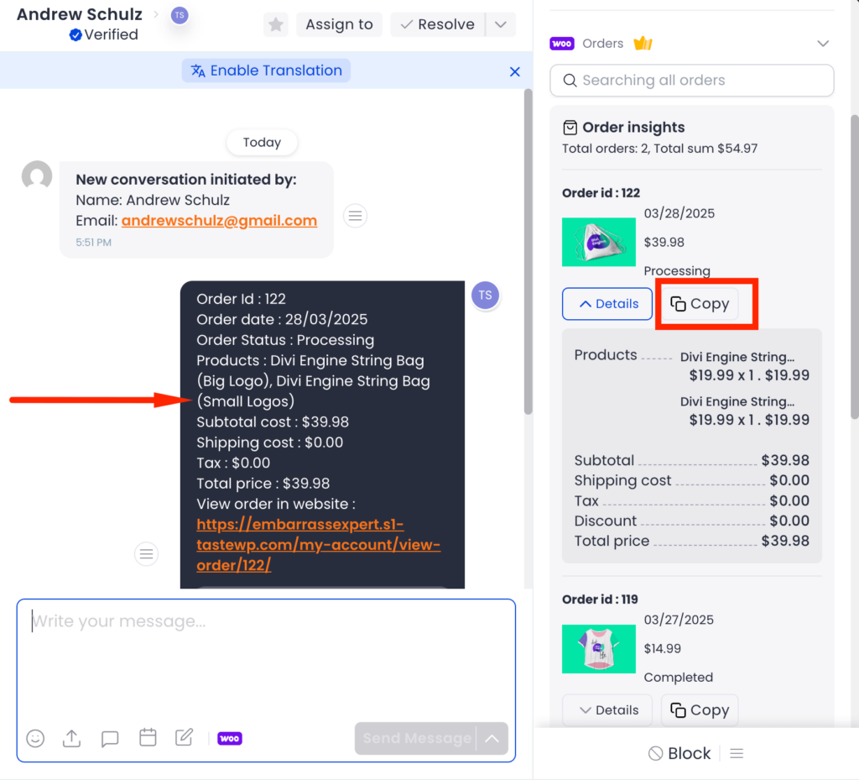Upload a file attachment to the conversation

[71, 738]
